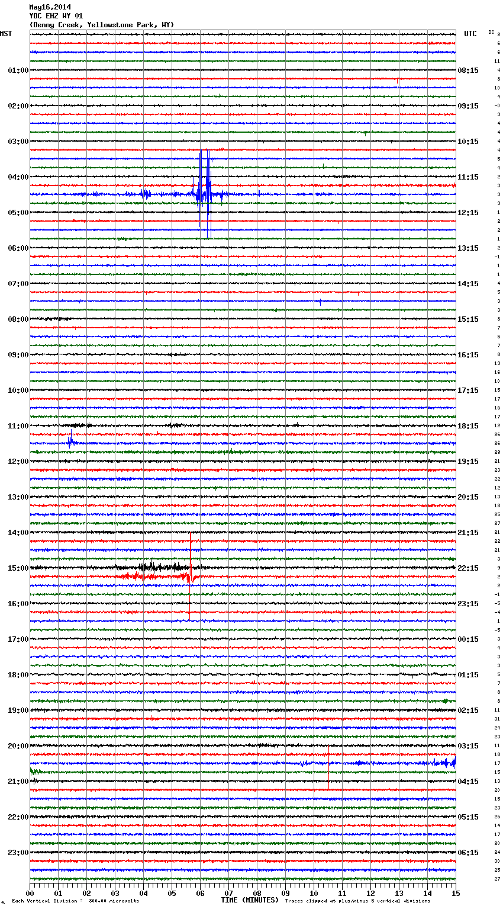This screenshot has height=909, width=503.
Task: Select the 02:00 MST row label
Action: pos(18,105)
